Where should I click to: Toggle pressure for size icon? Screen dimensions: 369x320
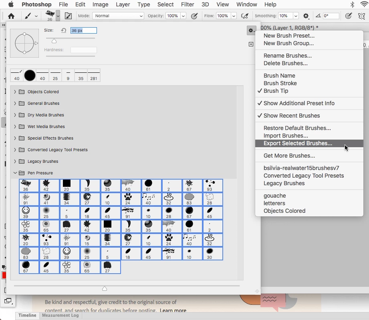348,16
